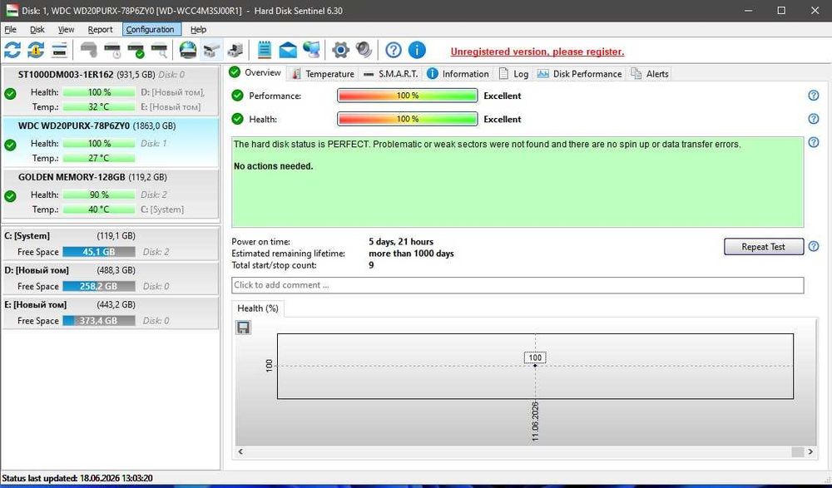Select the D: [Новый том] partition entry
Screen dimensions: 832x488
(x=111, y=278)
